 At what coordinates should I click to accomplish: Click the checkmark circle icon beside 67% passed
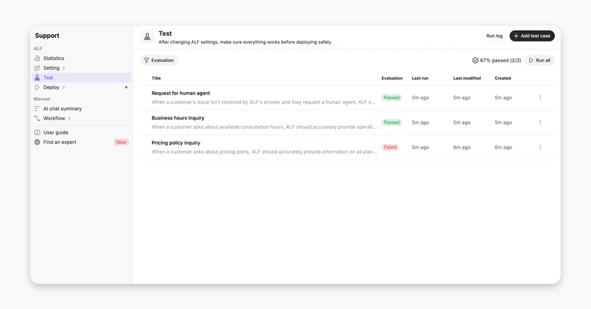(x=475, y=60)
